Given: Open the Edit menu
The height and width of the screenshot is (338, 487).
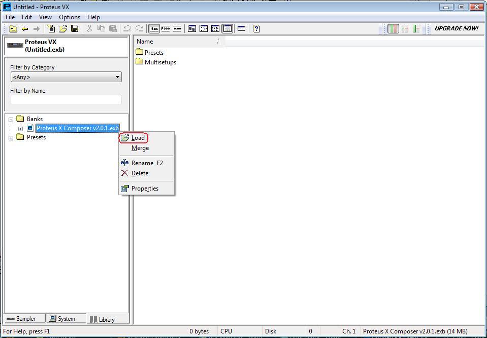Looking at the screenshot, I should click(x=27, y=17).
